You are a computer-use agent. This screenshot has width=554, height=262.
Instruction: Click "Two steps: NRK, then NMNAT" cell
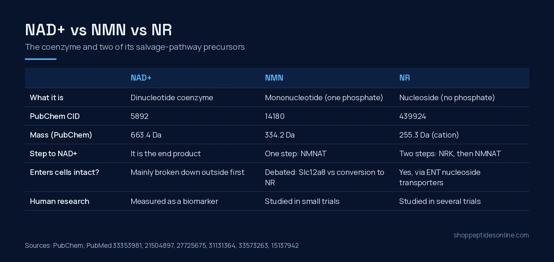click(x=450, y=154)
